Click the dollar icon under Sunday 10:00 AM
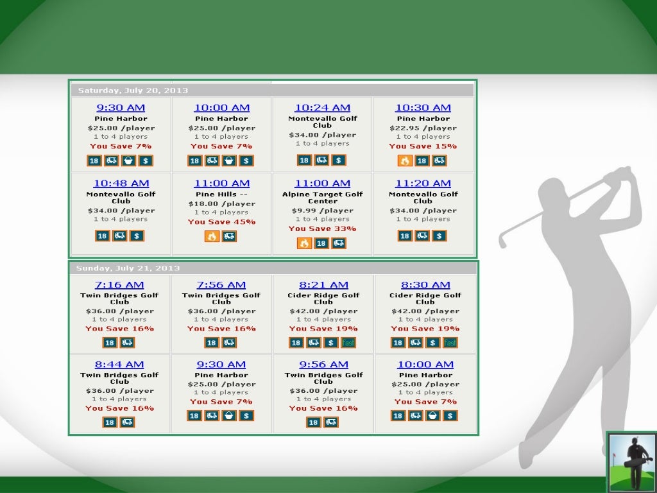This screenshot has width=657, height=493. coord(450,415)
